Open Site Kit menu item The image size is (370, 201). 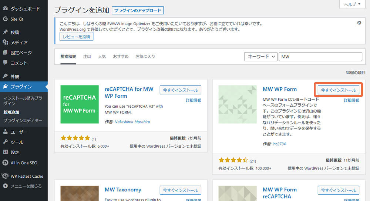pyautogui.click(x=17, y=19)
